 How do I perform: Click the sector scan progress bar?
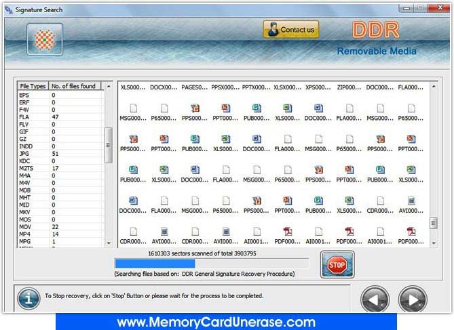(x=211, y=264)
